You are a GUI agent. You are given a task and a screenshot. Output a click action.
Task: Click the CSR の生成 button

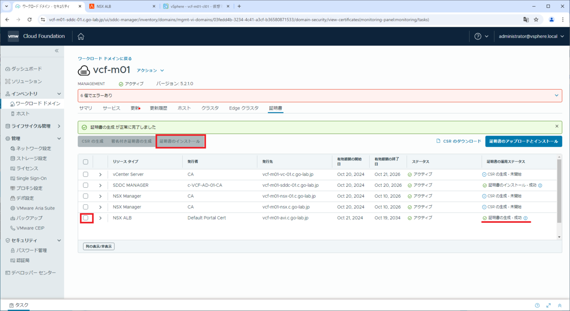(x=93, y=141)
